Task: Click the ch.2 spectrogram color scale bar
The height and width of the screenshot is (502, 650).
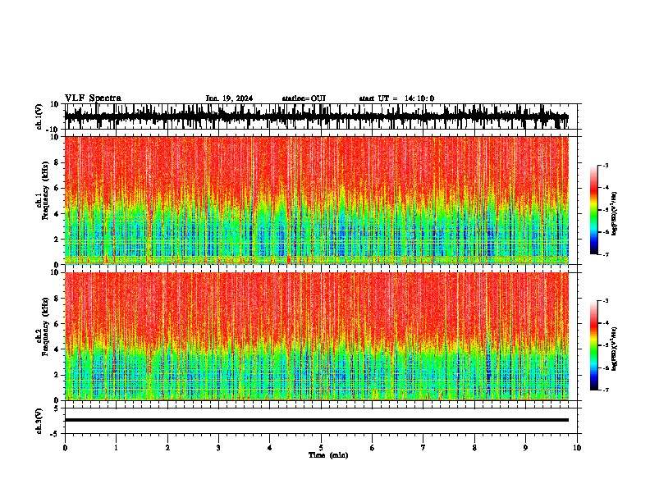Action: [594, 345]
